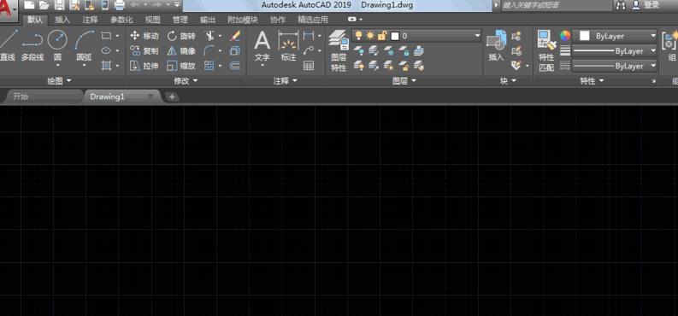Viewport: 678px width, 316px height.
Task: Click the Plot printer icon in toolbar
Action: point(120,5)
